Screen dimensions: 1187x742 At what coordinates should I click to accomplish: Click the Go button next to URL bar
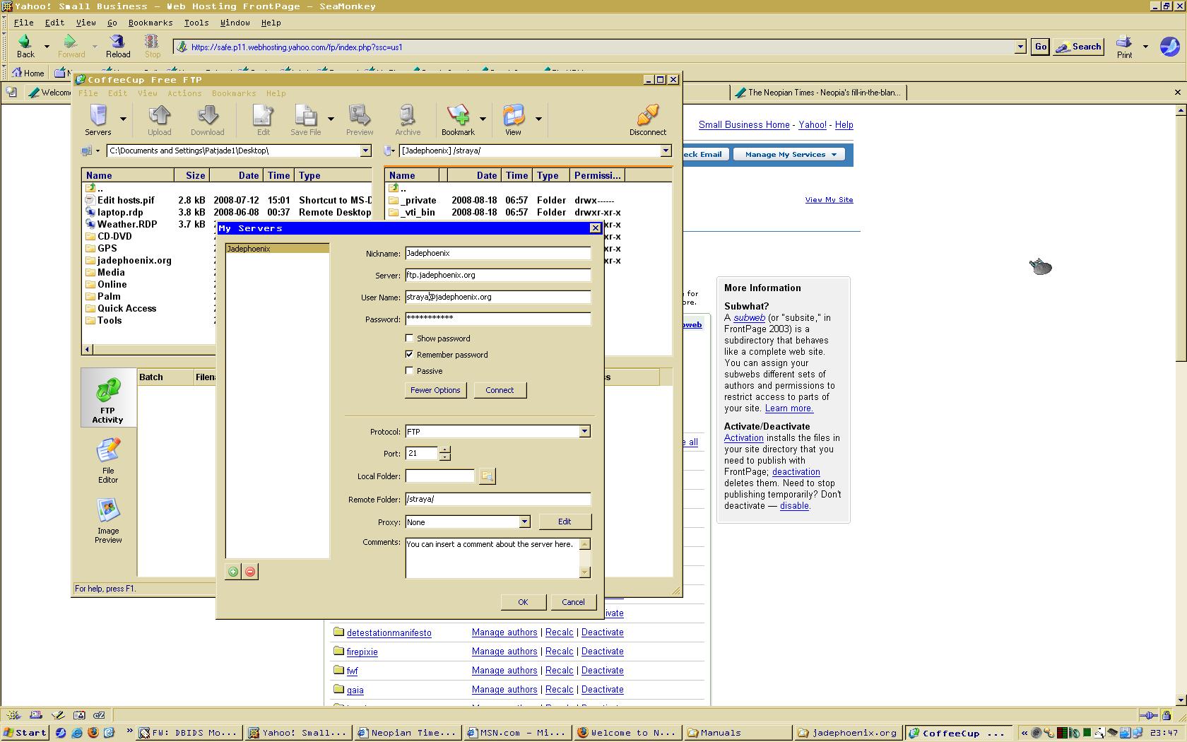(x=1041, y=47)
